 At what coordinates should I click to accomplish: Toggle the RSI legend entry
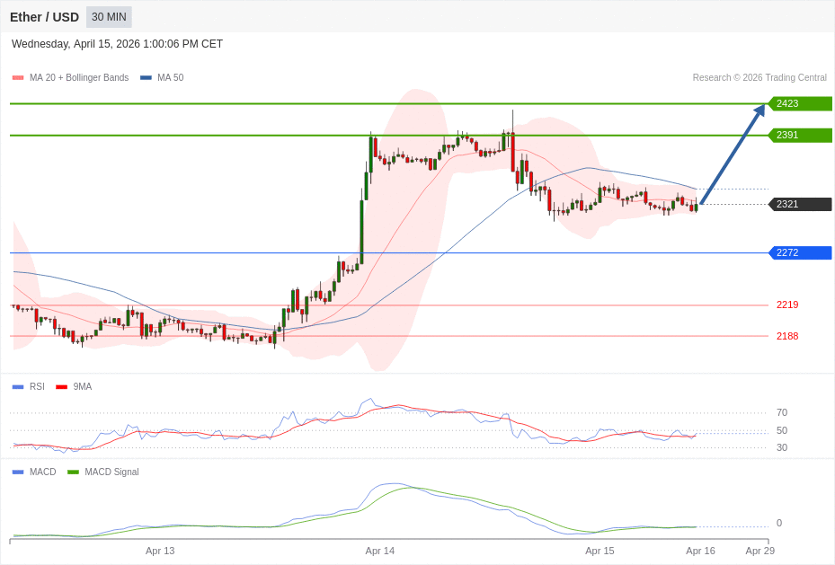pyautogui.click(x=29, y=387)
